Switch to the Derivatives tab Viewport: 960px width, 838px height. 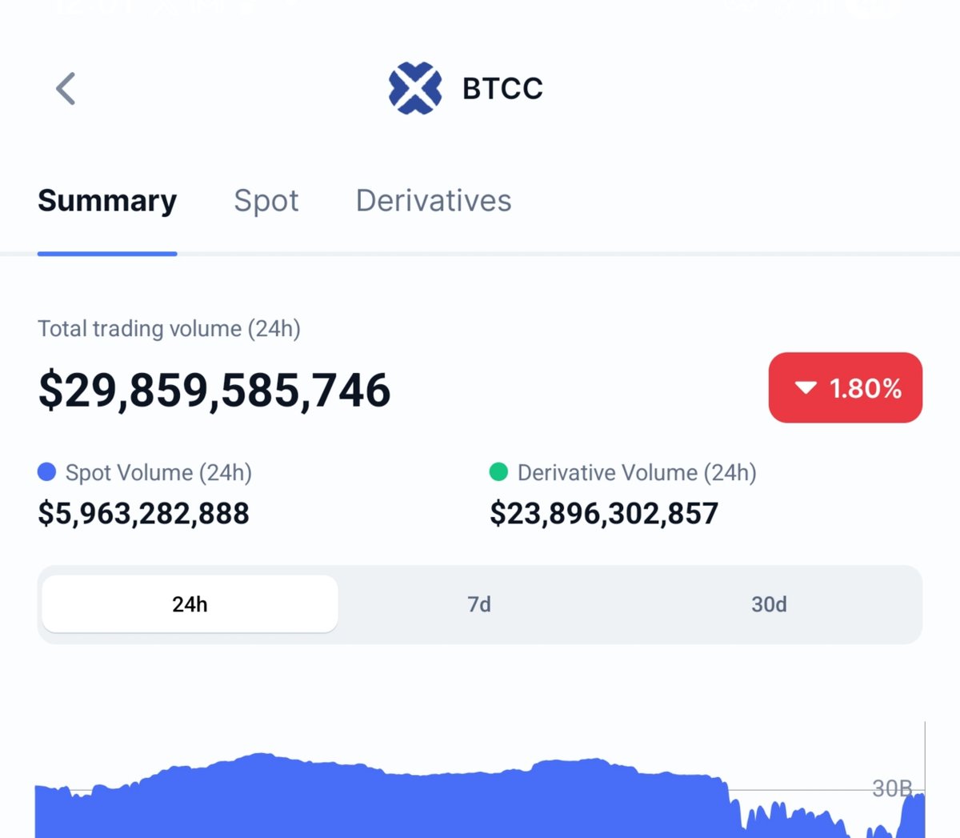(x=434, y=200)
